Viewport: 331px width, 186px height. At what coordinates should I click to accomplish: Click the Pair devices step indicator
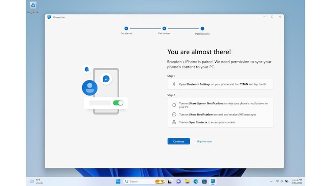164,29
